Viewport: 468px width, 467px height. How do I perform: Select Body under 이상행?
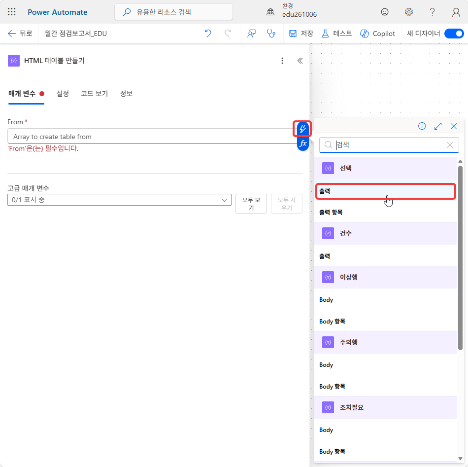pyautogui.click(x=385, y=300)
